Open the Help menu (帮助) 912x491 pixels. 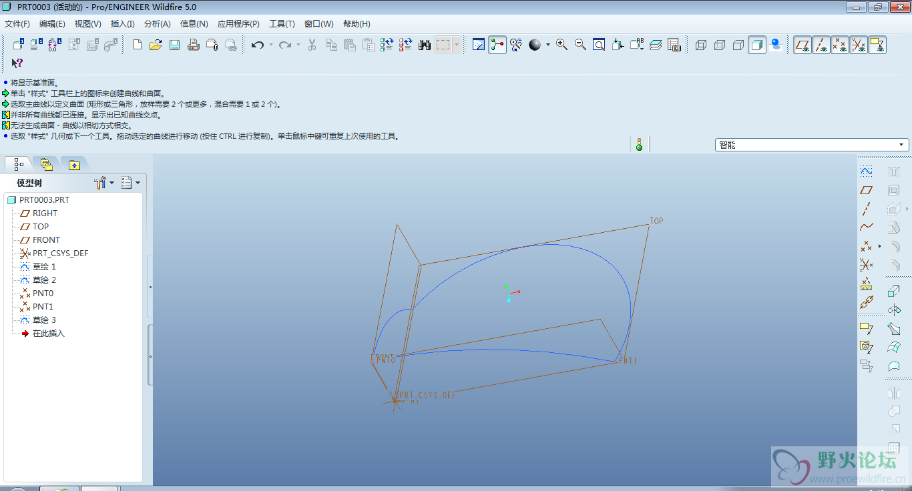[x=357, y=23]
